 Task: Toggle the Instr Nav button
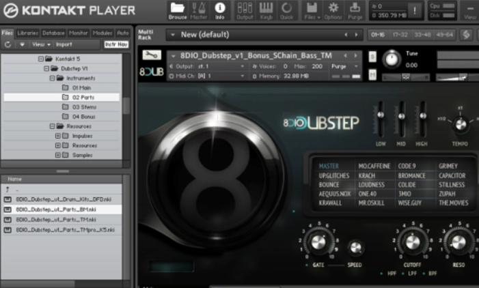click(116, 44)
